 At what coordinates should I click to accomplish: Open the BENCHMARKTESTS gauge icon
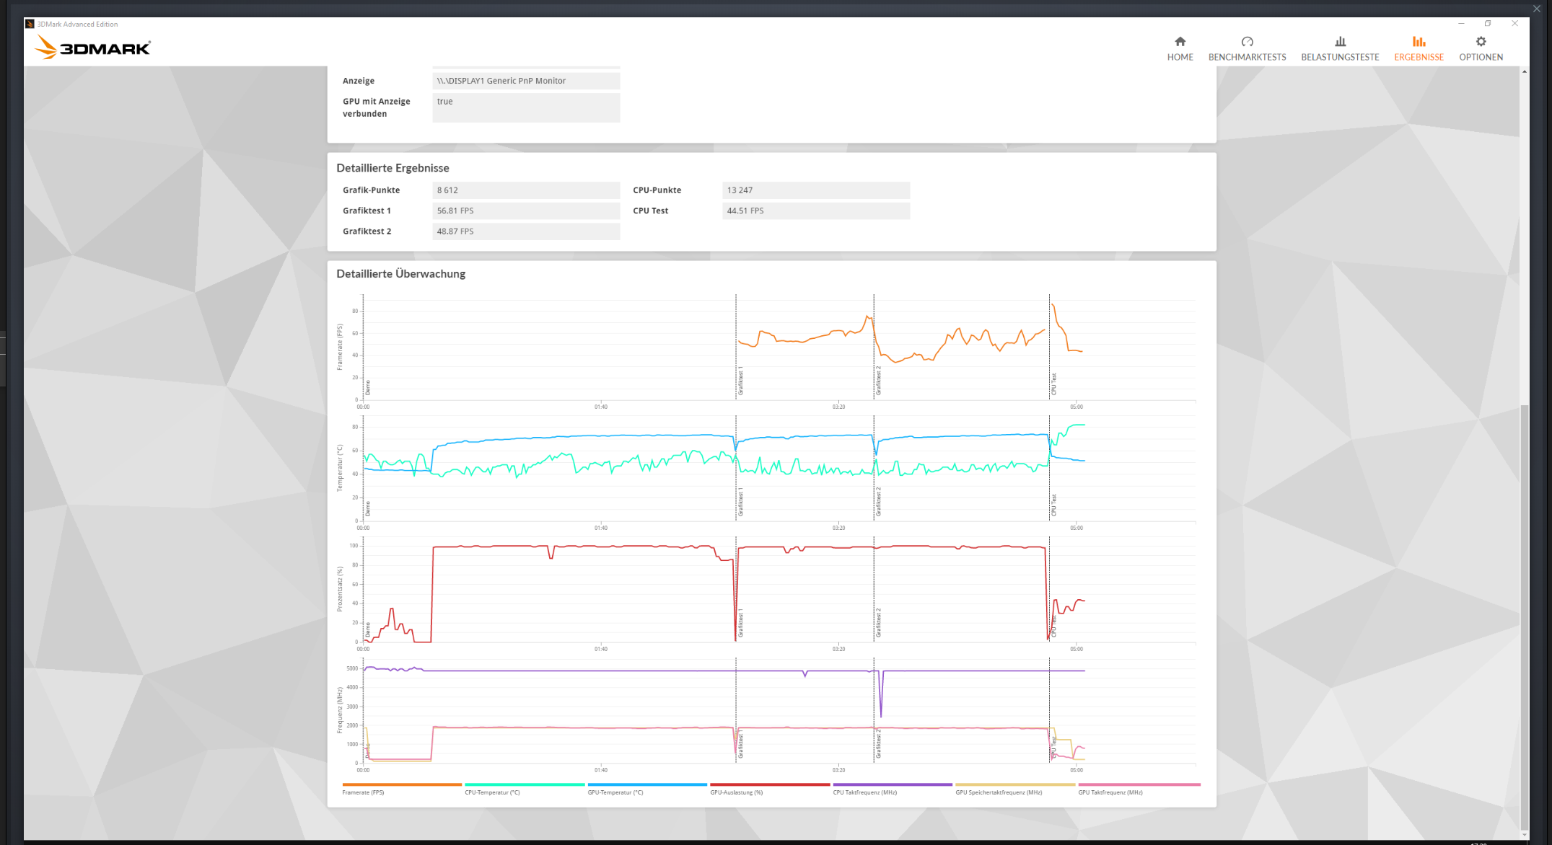click(x=1247, y=42)
